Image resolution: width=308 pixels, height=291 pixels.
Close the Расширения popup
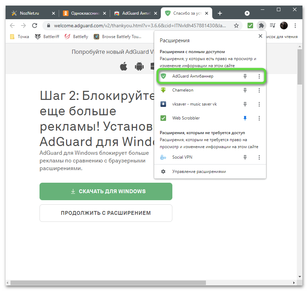click(x=260, y=36)
